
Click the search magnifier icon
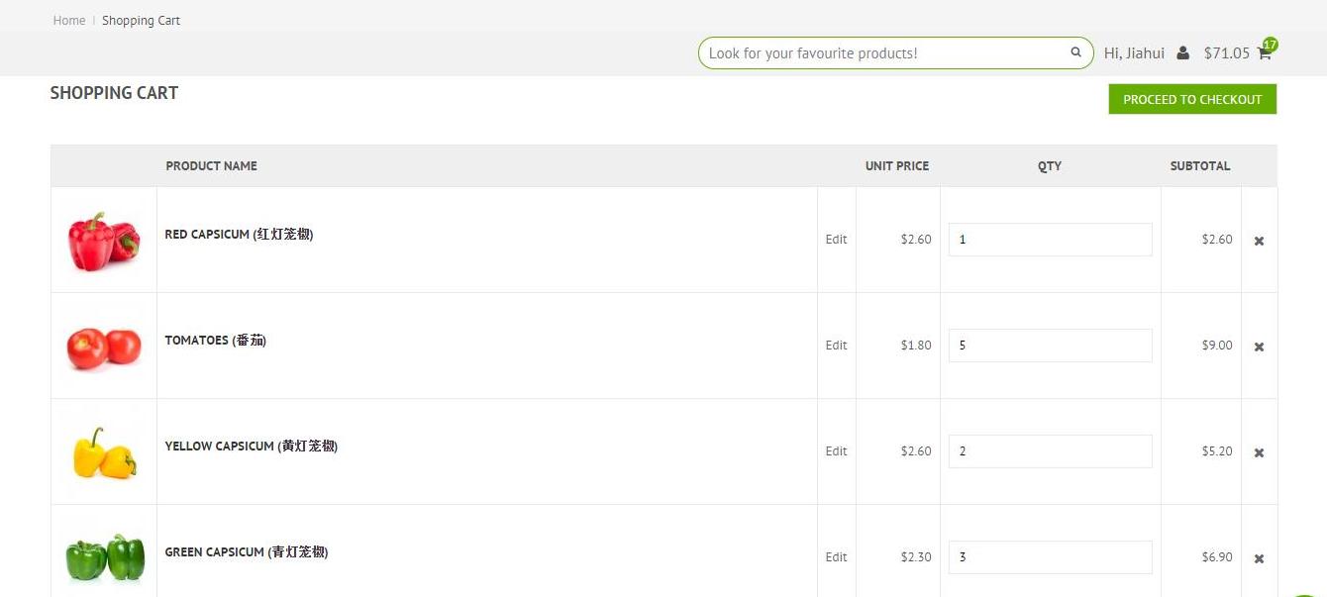tap(1075, 52)
